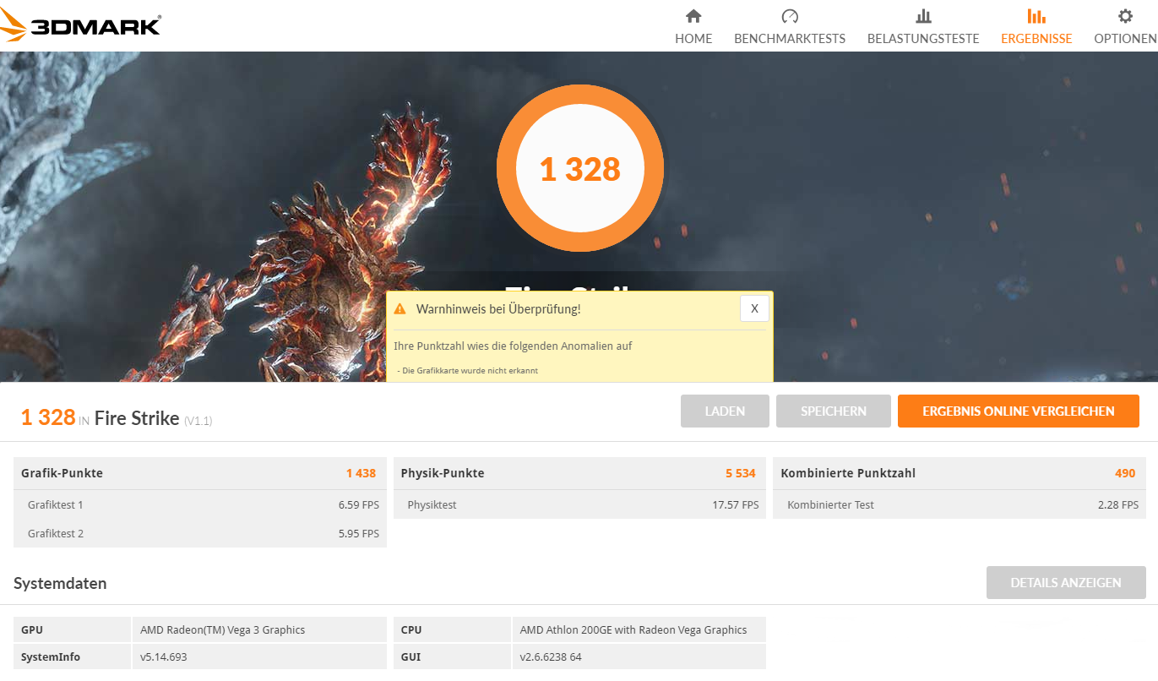Close the Warnhinweis notification with X
Image resolution: width=1158 pixels, height=681 pixels.
click(x=754, y=308)
